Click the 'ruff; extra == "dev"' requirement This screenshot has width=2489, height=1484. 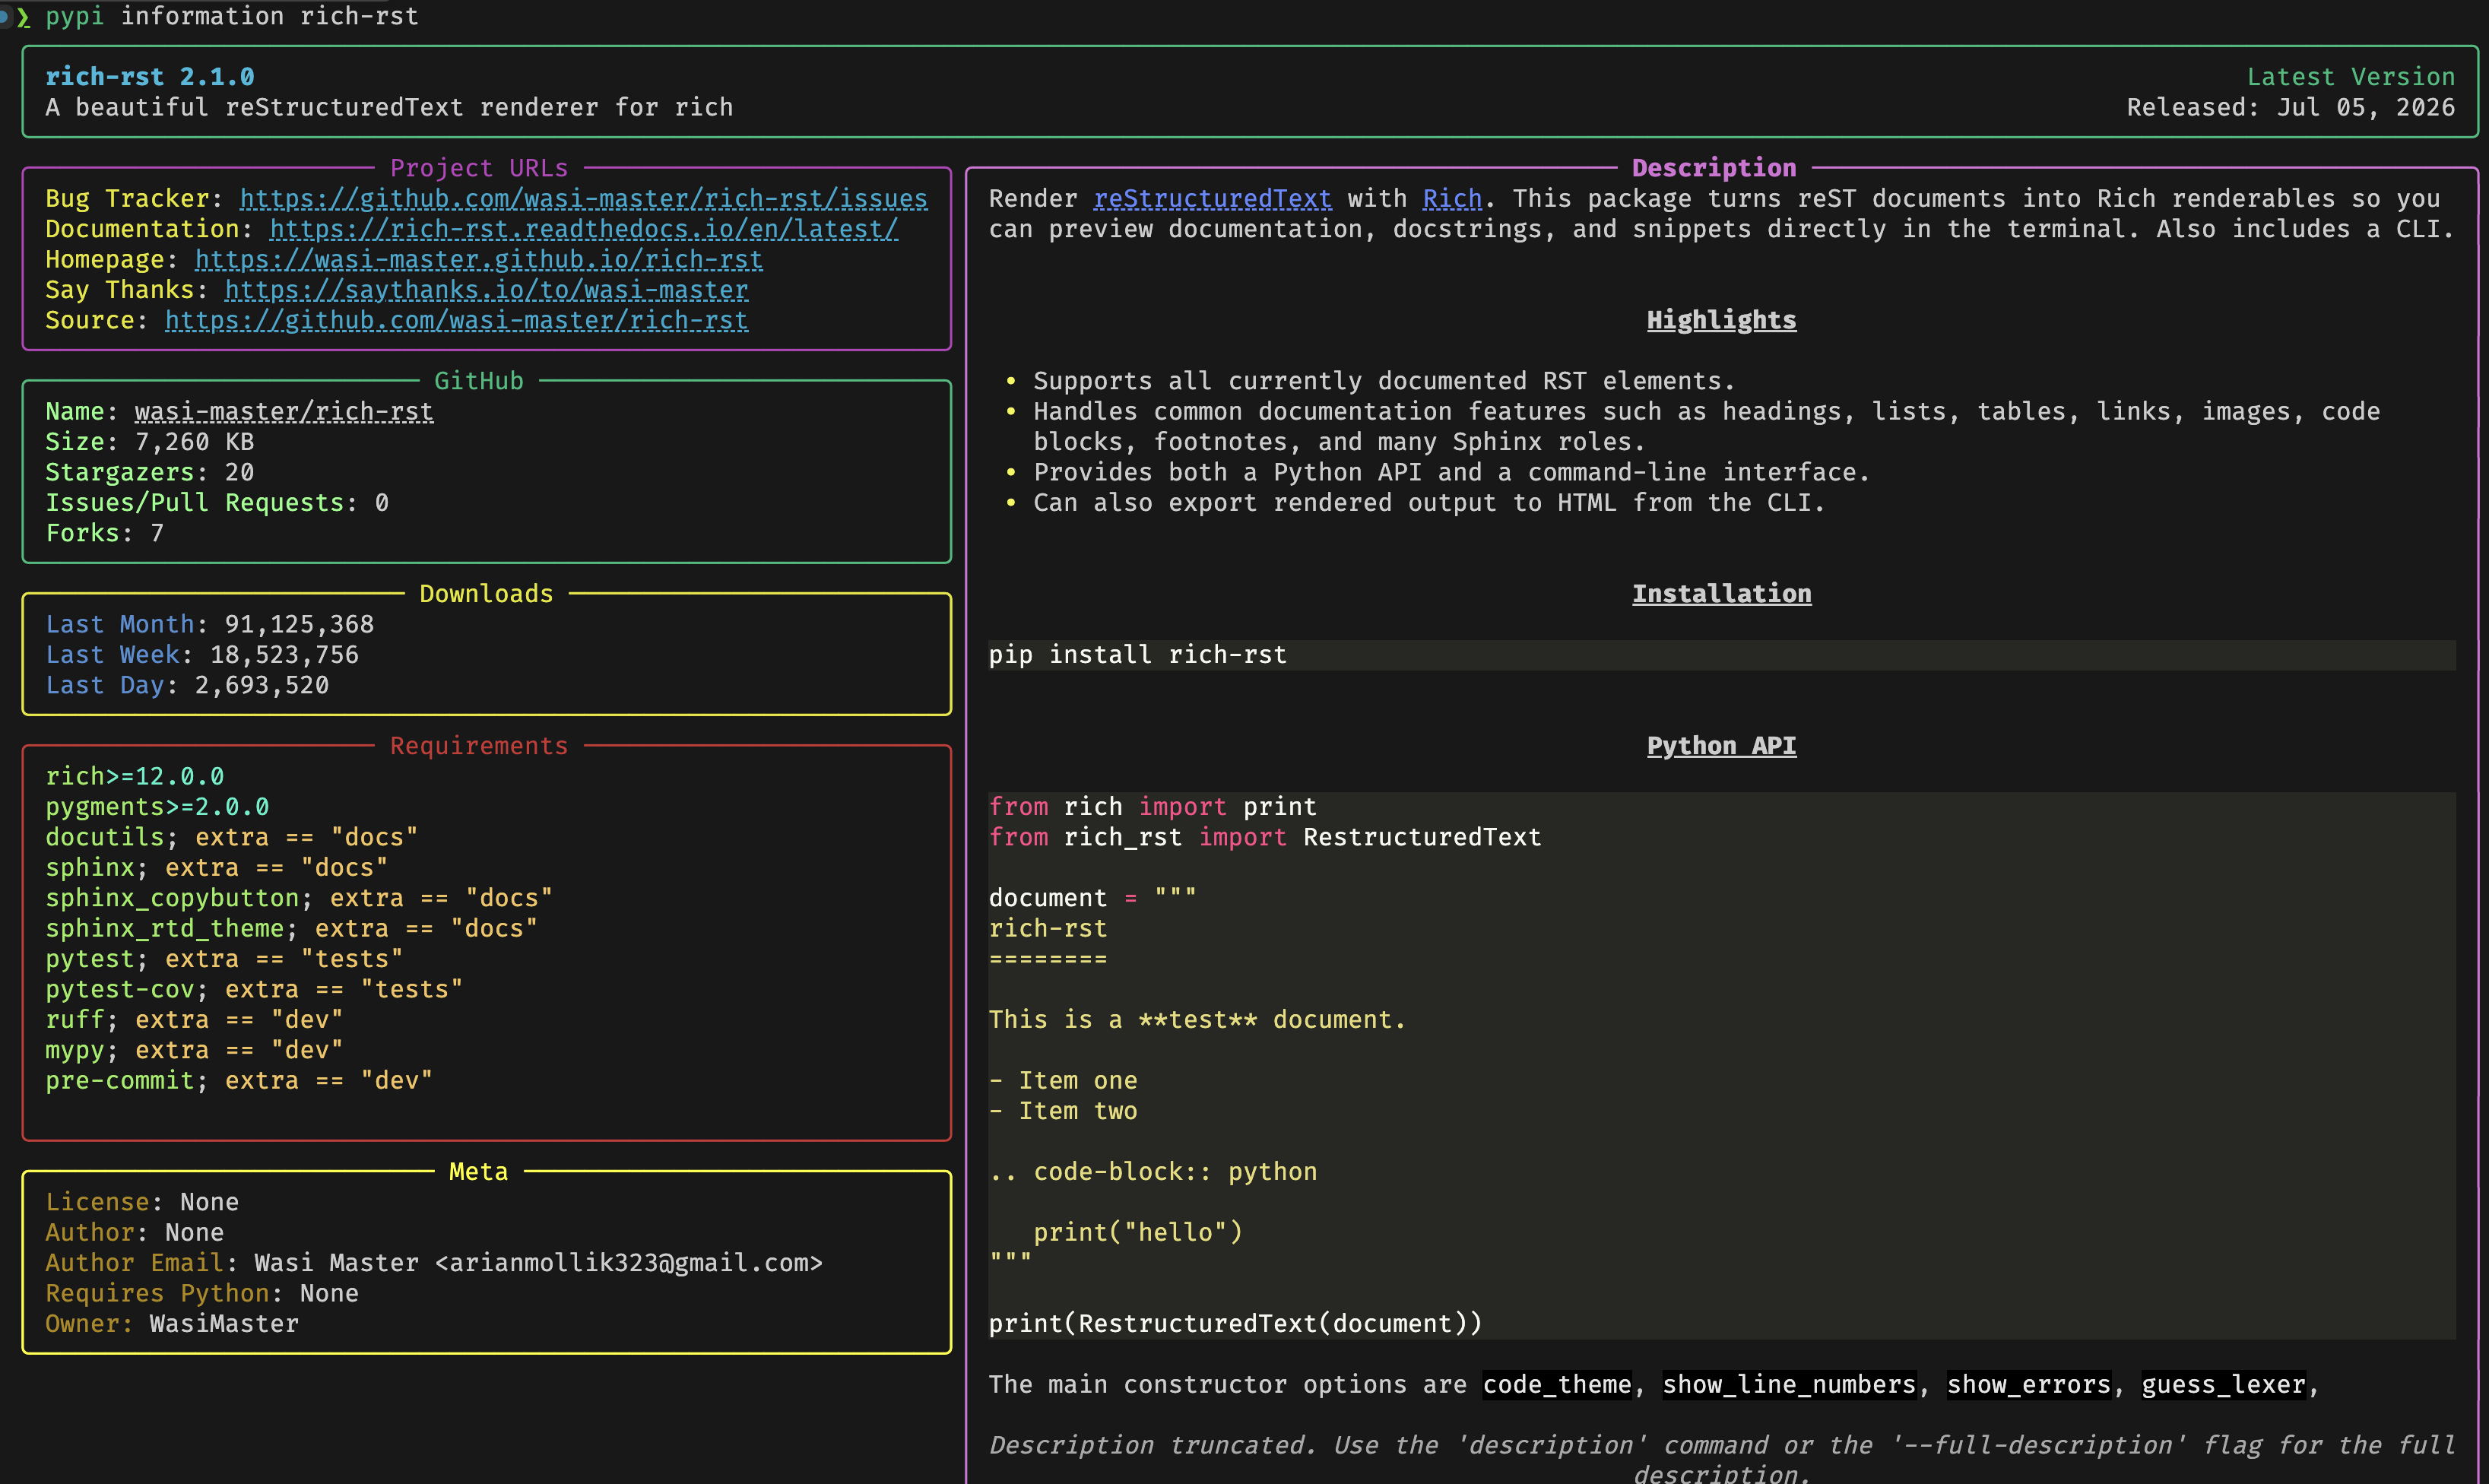195,1020
